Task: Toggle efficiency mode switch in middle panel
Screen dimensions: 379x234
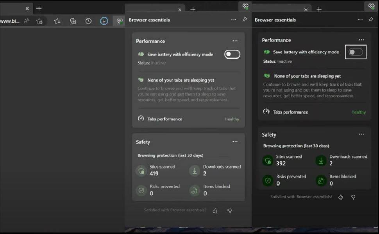Action: click(232, 54)
